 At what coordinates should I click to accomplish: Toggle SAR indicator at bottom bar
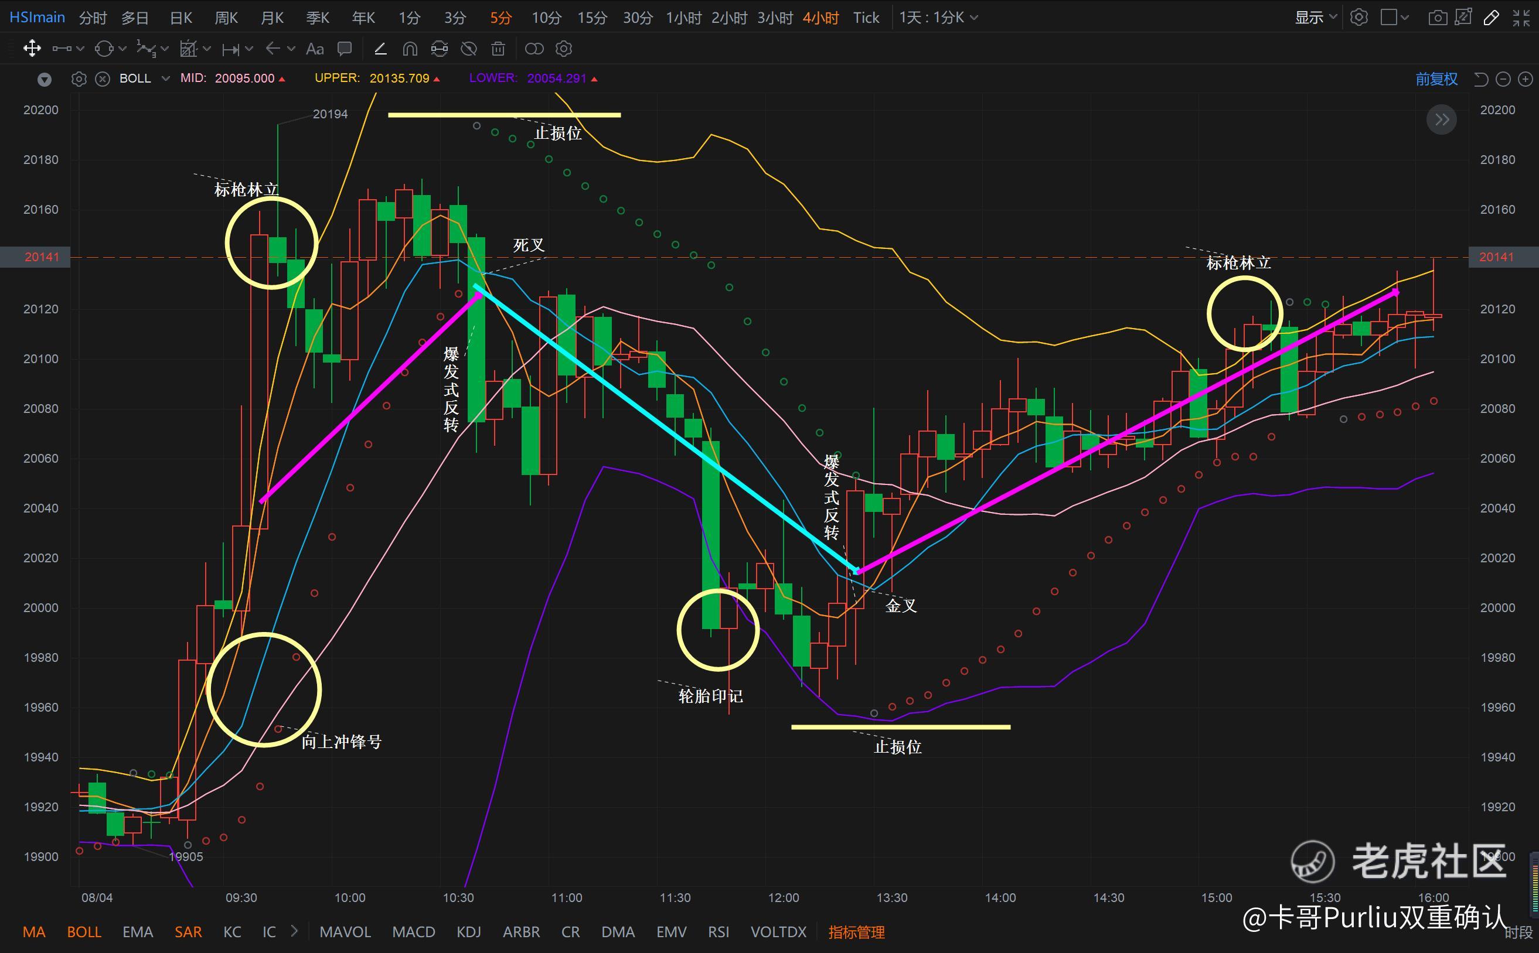pos(188,931)
